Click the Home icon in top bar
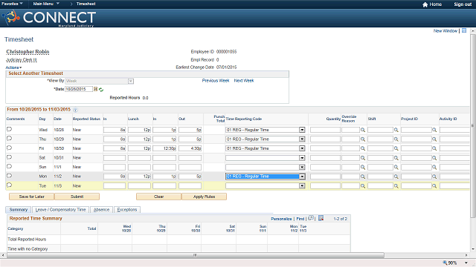The width and height of the screenshot is (476, 267). pos(425,4)
